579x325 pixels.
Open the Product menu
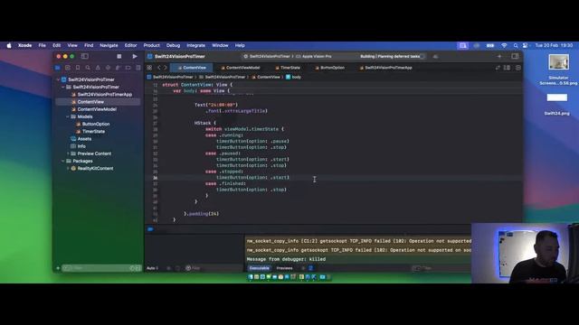click(151, 45)
